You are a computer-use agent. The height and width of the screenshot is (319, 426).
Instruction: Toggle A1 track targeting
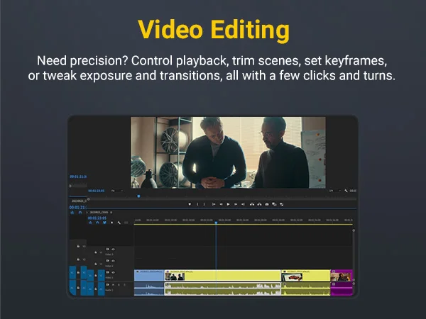(x=101, y=289)
